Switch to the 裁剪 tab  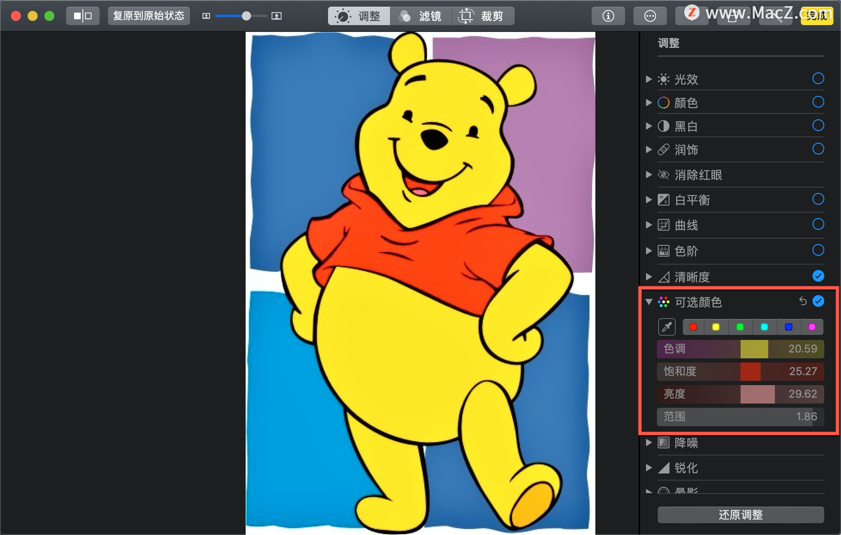click(x=483, y=16)
